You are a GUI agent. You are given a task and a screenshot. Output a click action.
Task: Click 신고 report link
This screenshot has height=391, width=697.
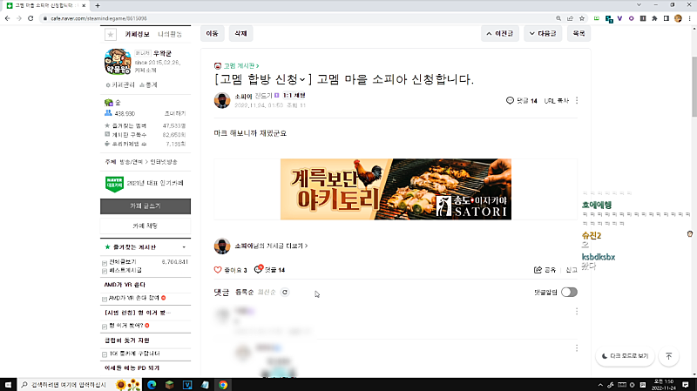(572, 270)
